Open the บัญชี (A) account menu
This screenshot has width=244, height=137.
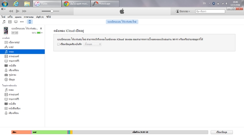coord(40,17)
